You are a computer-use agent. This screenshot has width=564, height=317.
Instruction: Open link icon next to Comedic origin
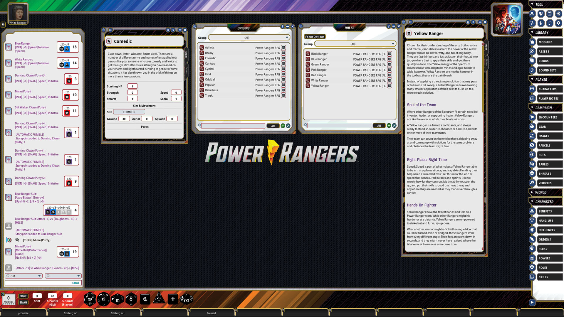click(283, 58)
